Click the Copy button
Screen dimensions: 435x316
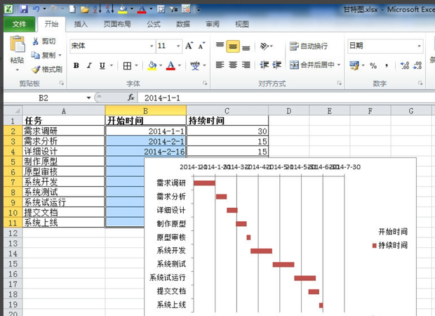click(43, 55)
